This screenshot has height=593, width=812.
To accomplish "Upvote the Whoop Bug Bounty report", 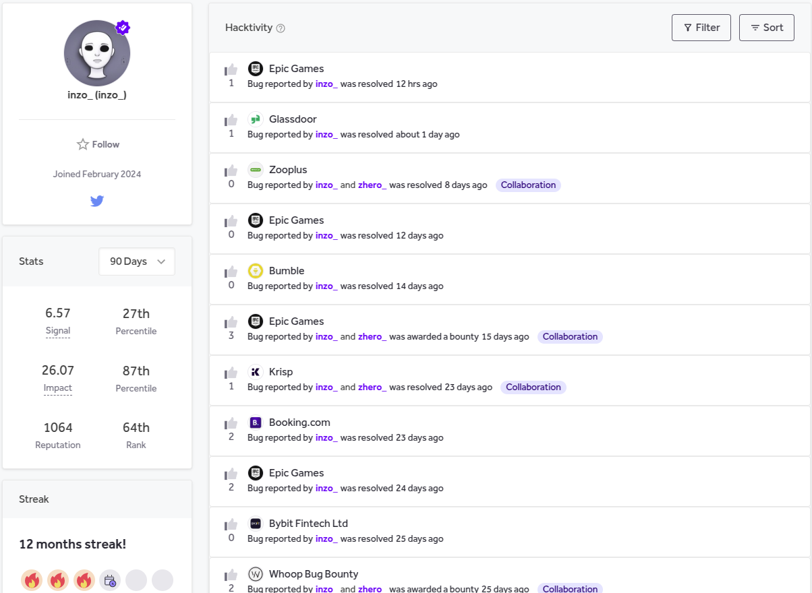I will click(x=231, y=575).
